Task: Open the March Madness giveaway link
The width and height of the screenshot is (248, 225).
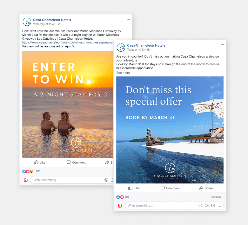Action: 68,42
